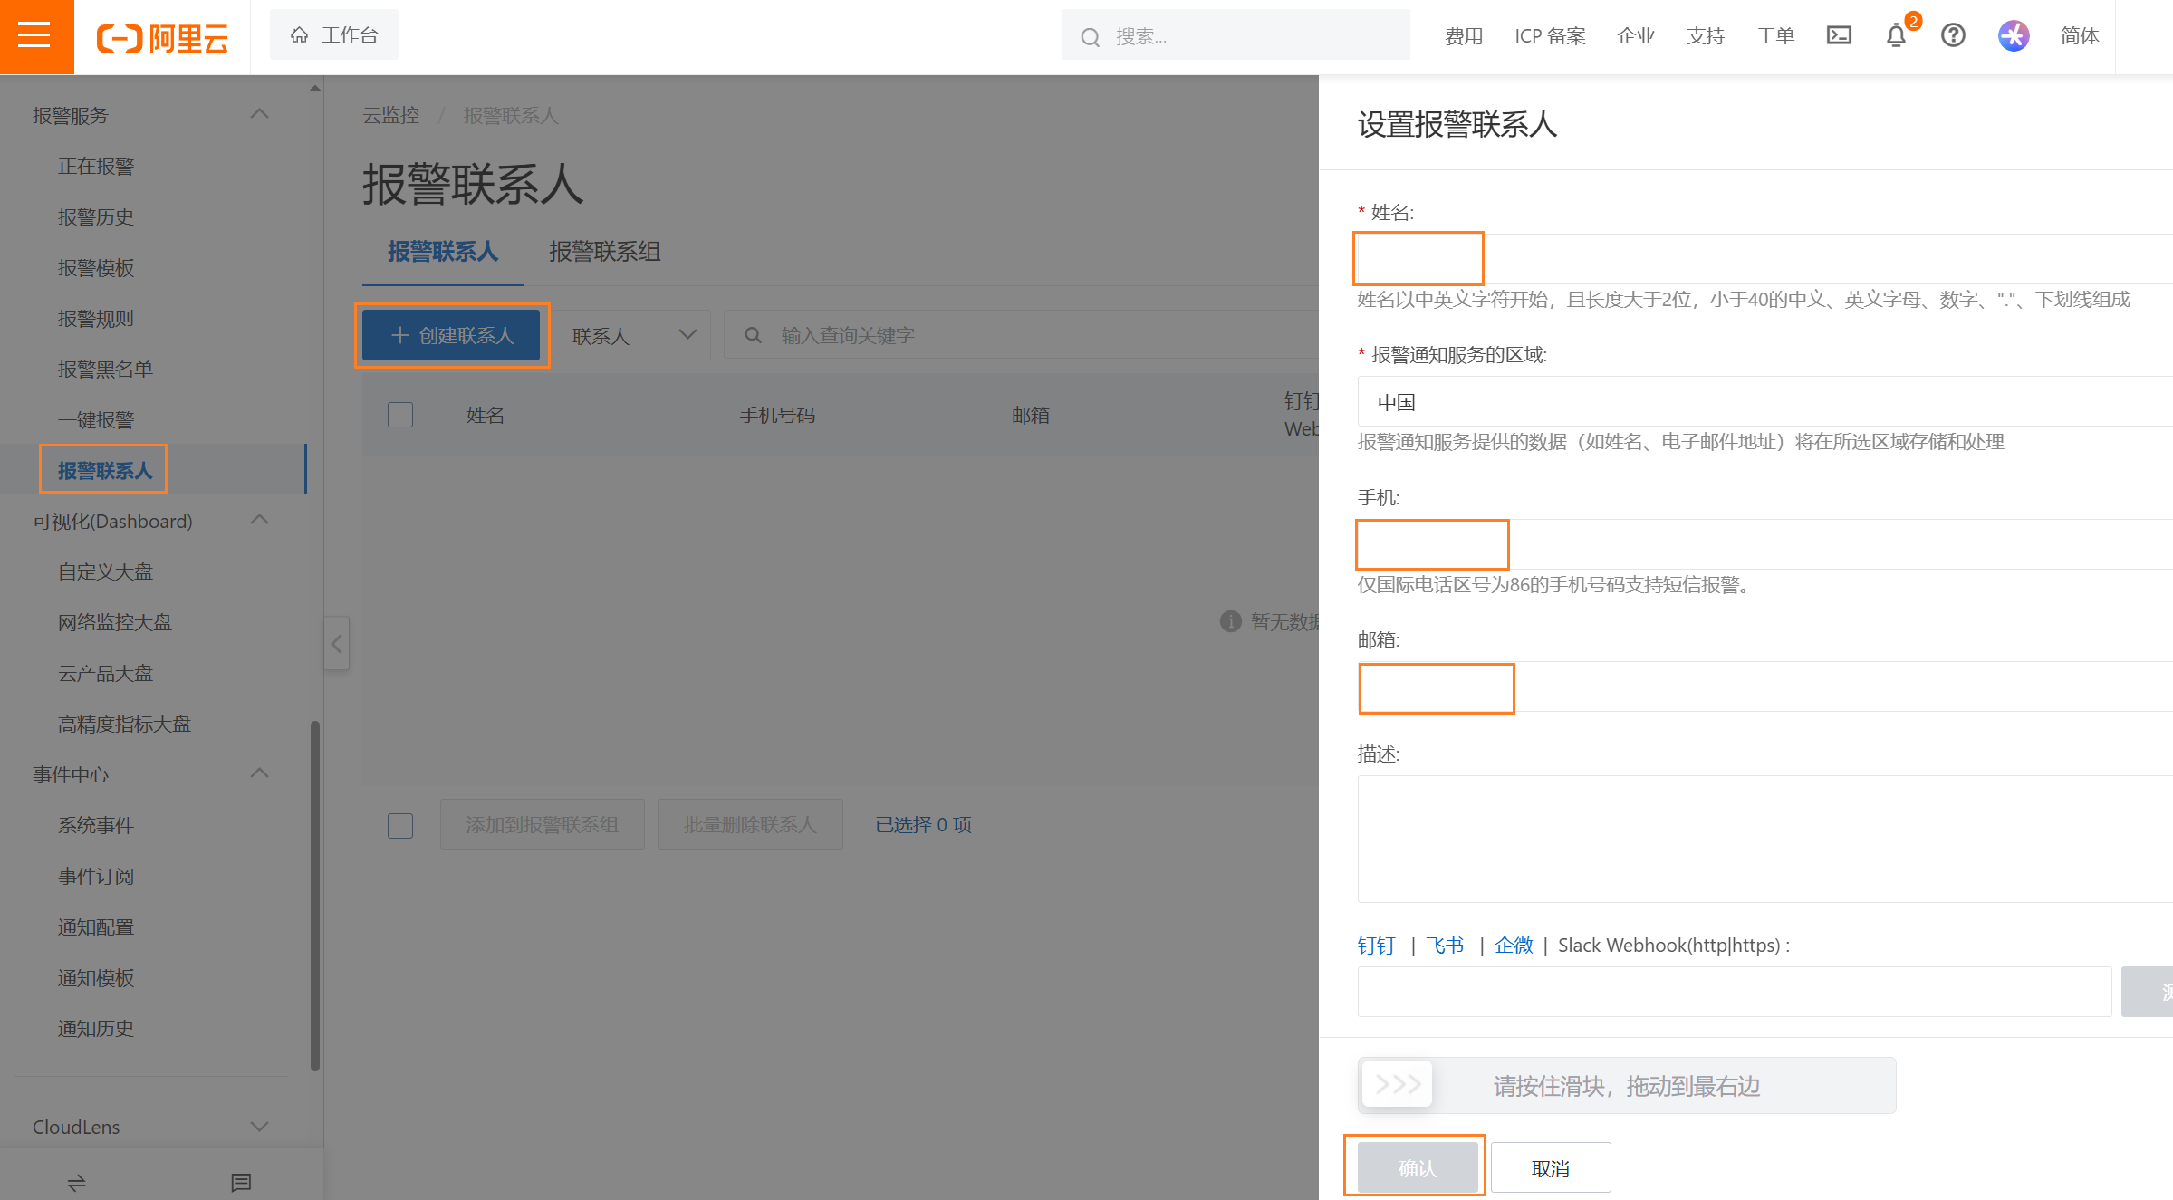
Task: Open the help question mark icon
Action: (1953, 36)
